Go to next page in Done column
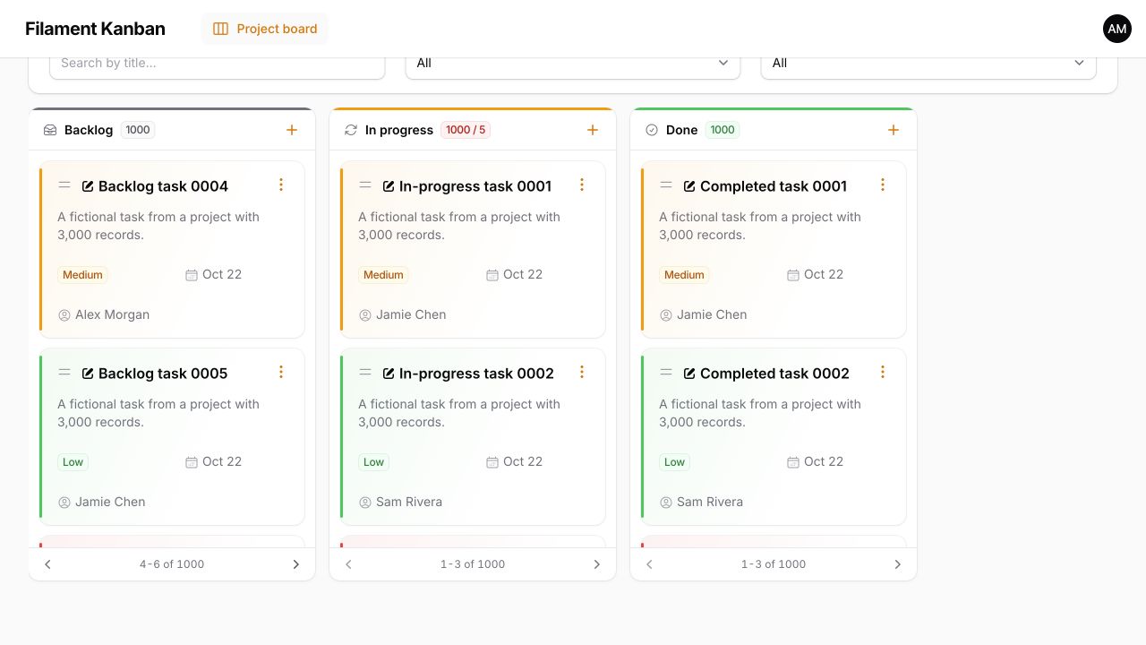 coord(898,564)
